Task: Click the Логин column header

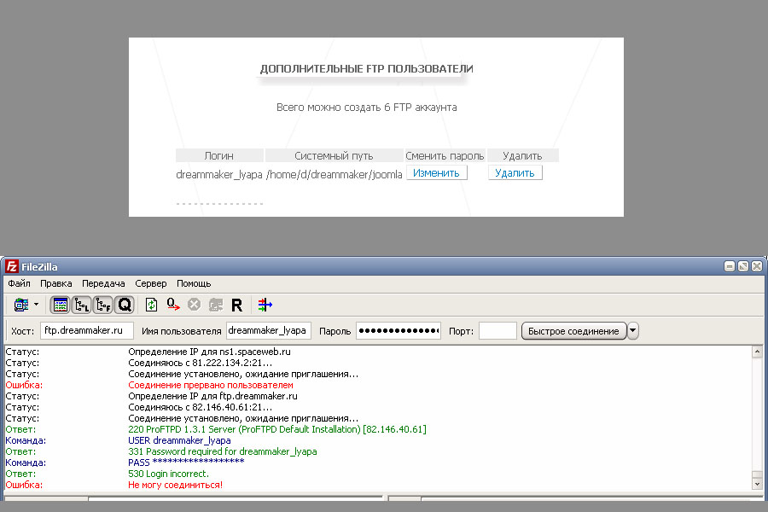Action: (x=219, y=156)
